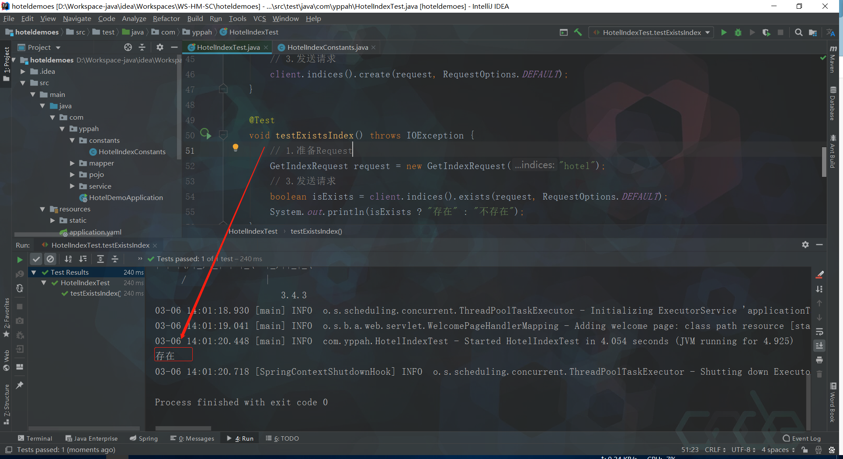Click the gutter run icon for testExistsIndex
843x459 pixels.
pos(205,134)
